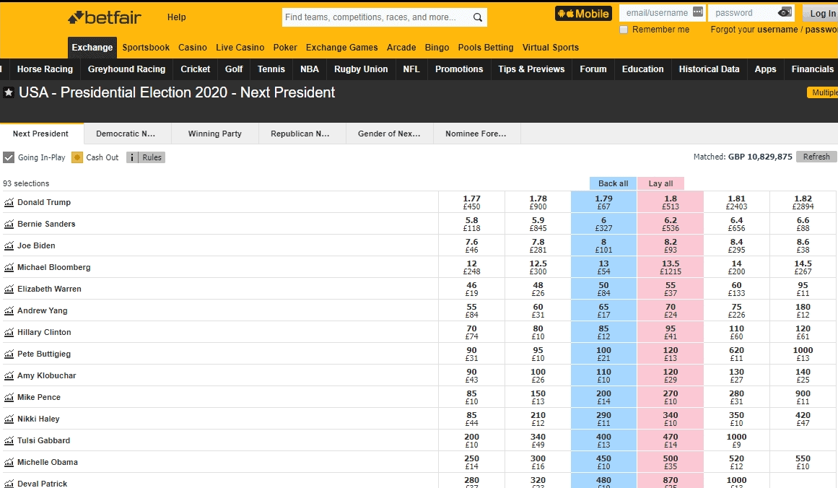Open the Help link
The width and height of the screenshot is (838, 488).
point(176,17)
